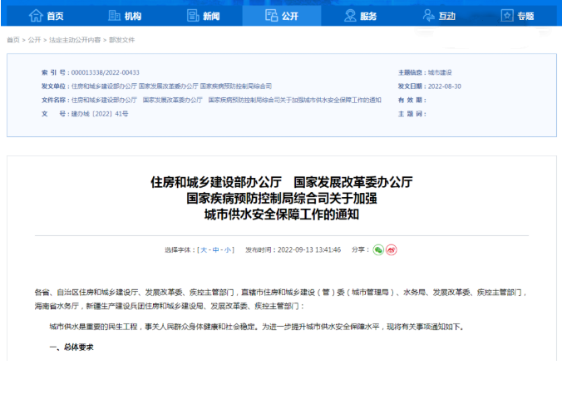Click the 专题 star icon
The image size is (562, 414).
point(507,16)
